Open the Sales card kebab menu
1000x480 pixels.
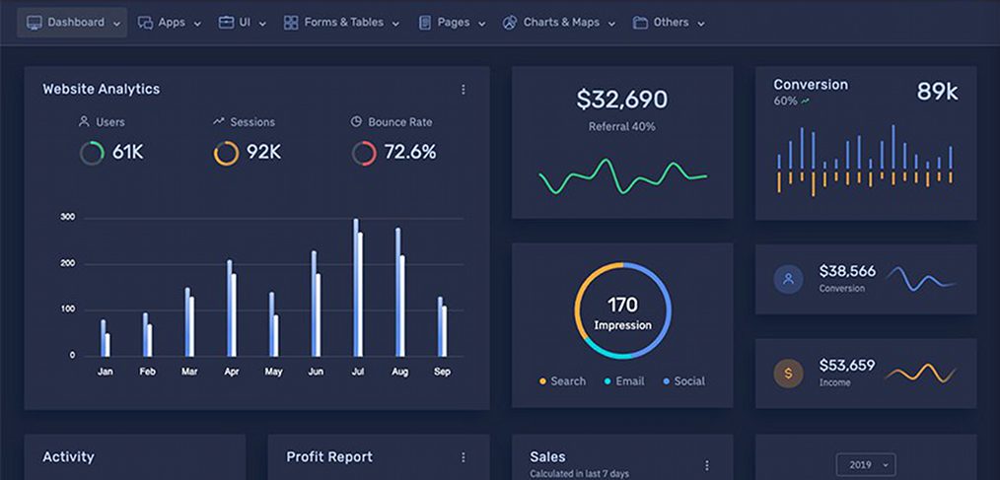coord(707,465)
